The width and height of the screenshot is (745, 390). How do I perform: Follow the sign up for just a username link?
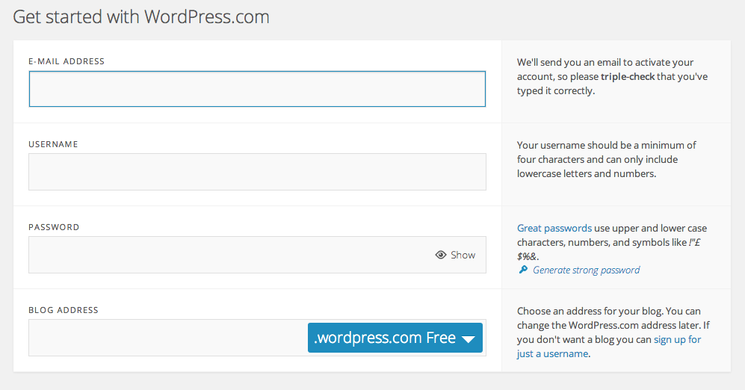pos(609,347)
